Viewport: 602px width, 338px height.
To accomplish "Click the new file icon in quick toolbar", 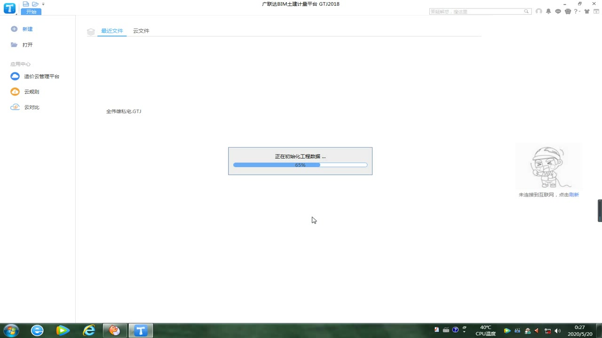I will tap(26, 4).
